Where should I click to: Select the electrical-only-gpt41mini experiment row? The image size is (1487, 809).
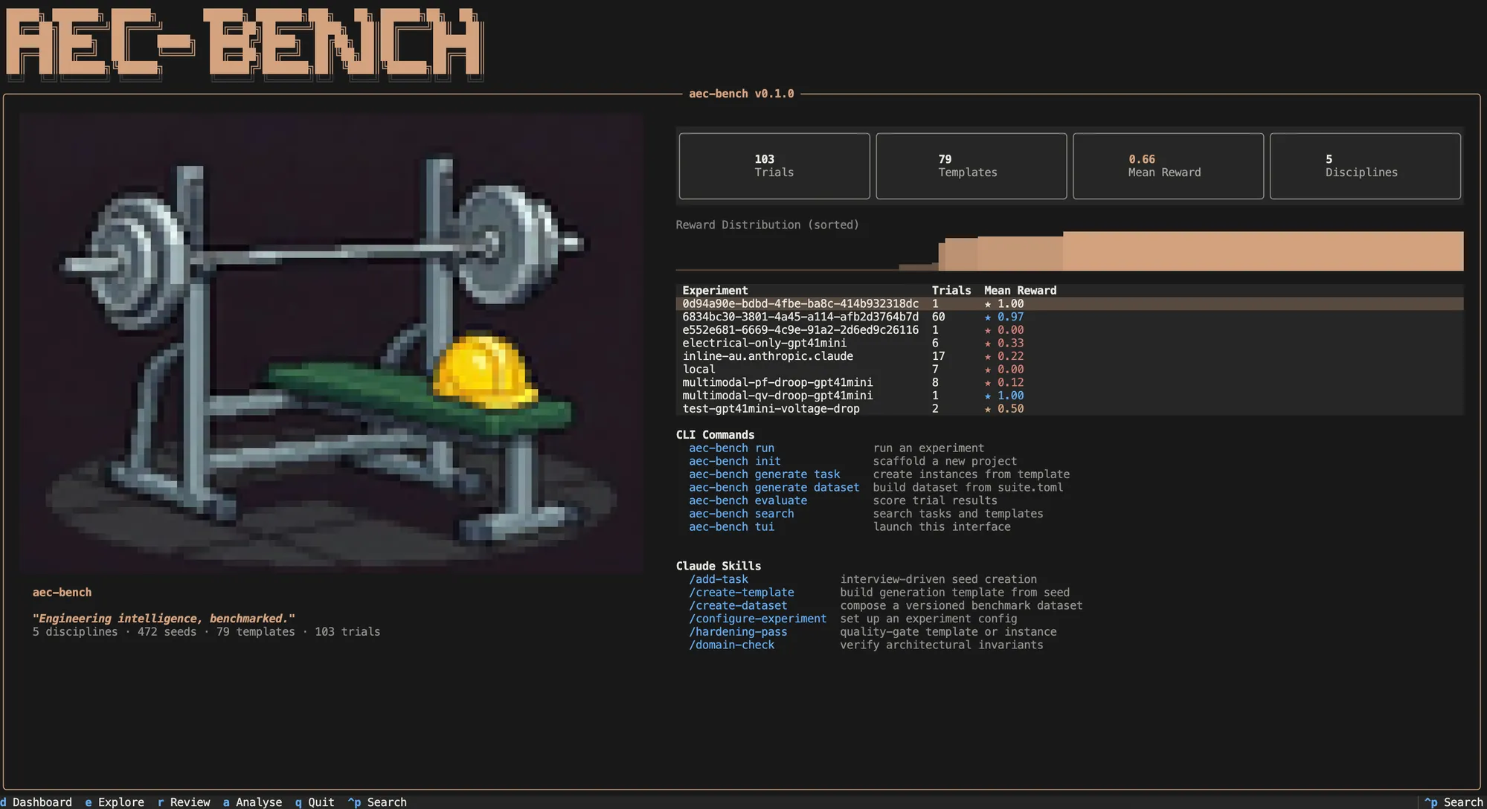[1069, 343]
